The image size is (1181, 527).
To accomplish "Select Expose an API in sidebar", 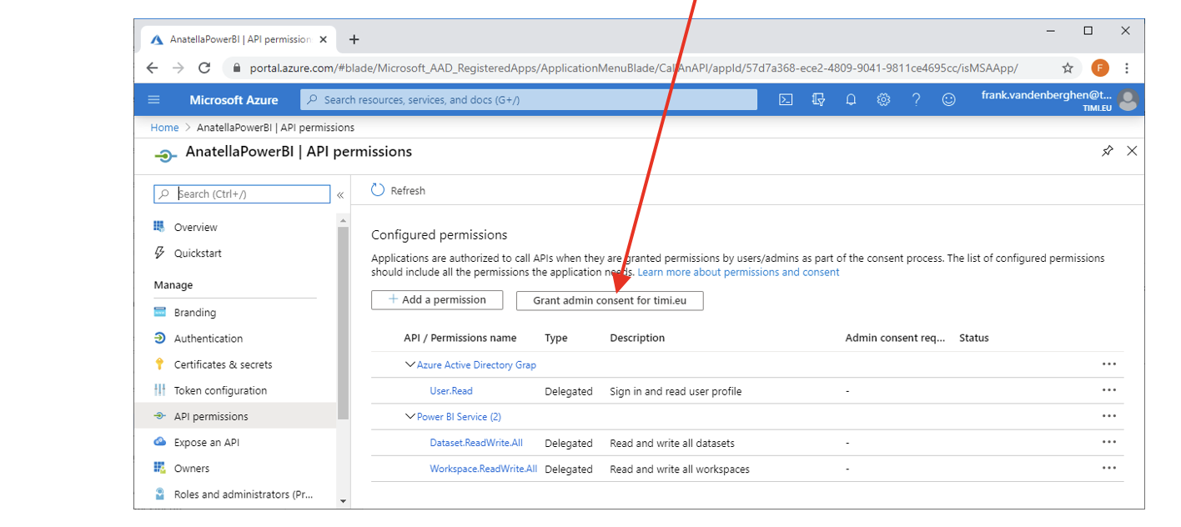I will [206, 442].
